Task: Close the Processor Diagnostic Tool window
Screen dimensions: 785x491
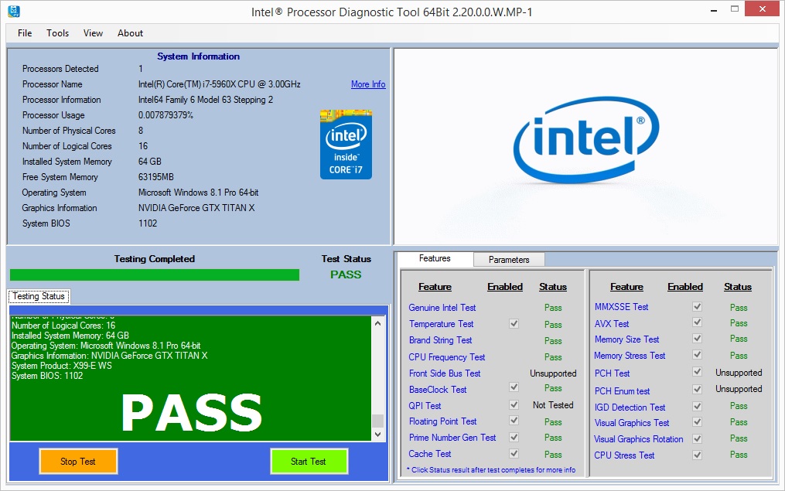Action: tap(763, 9)
